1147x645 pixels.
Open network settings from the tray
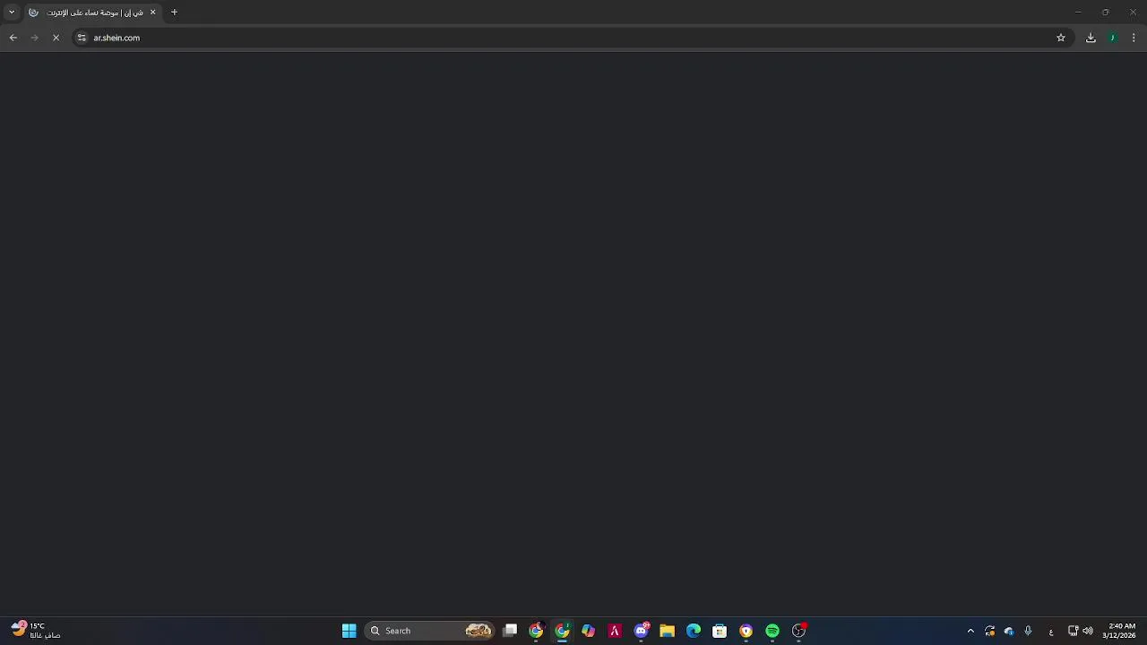1073,631
